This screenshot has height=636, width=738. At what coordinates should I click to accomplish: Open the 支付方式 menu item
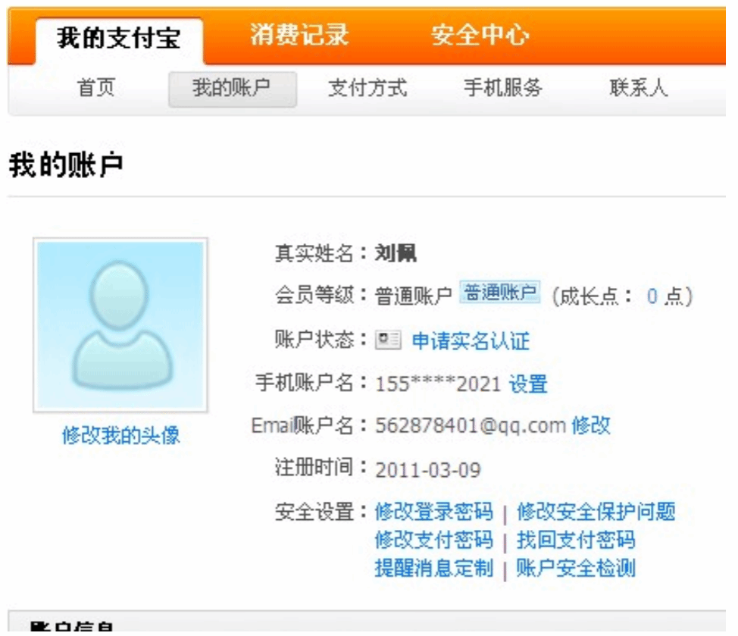[367, 89]
